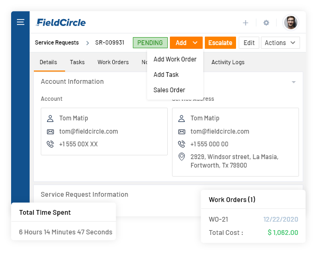Image resolution: width=317 pixels, height=254 pixels.
Task: Click phone number +1 555 000 00
Action: tap(210, 144)
